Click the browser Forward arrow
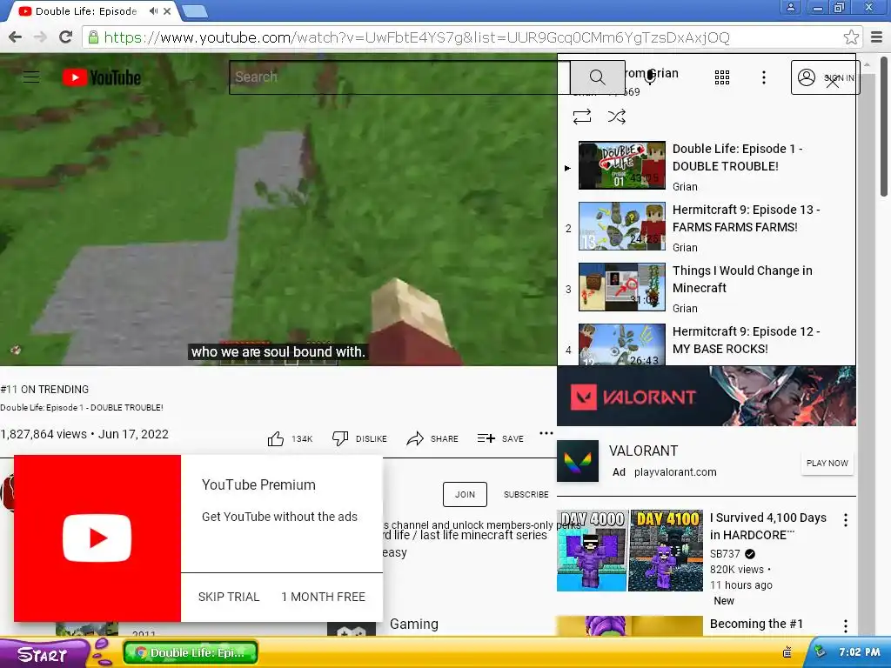 point(40,37)
